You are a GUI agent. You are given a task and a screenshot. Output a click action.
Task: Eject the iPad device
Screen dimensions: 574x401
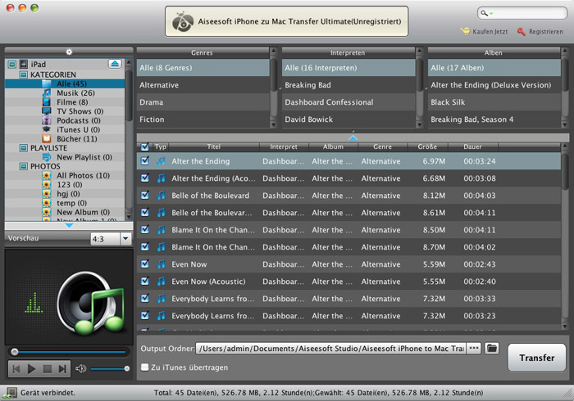click(115, 64)
